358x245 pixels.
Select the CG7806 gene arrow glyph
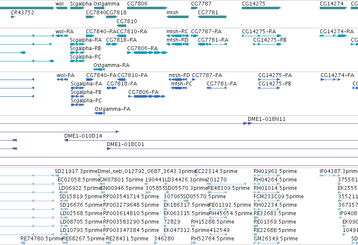[147, 8]
